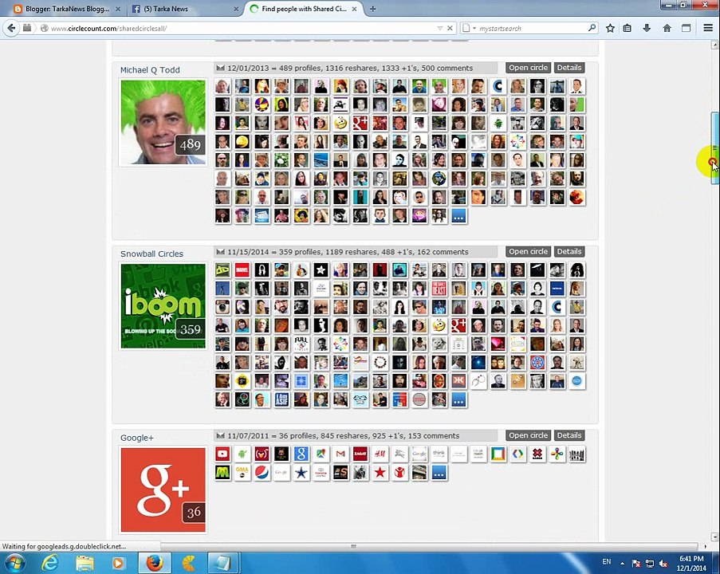Click the Android icon in Google+ circle

242,454
